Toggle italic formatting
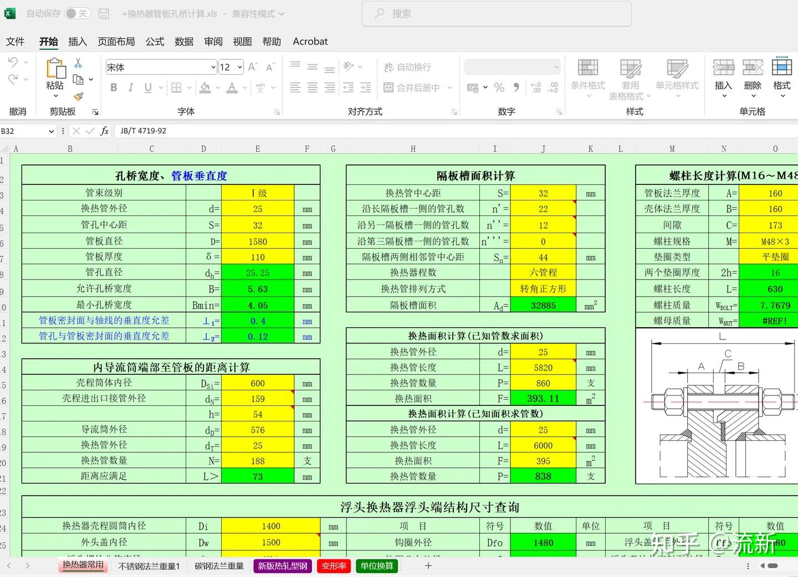This screenshot has height=577, width=798. [x=130, y=87]
